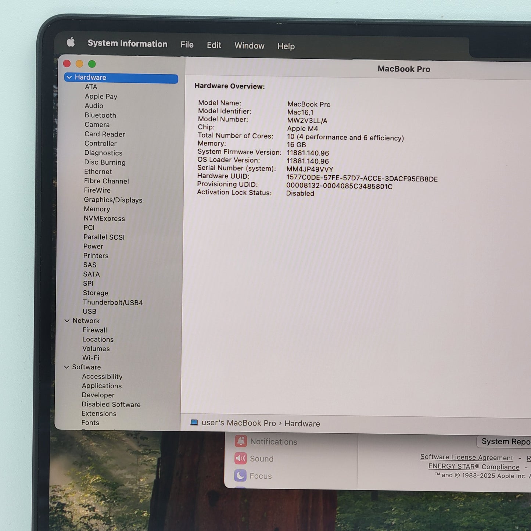Select Graphics/Displays in the sidebar
531x531 pixels.
pyautogui.click(x=113, y=200)
